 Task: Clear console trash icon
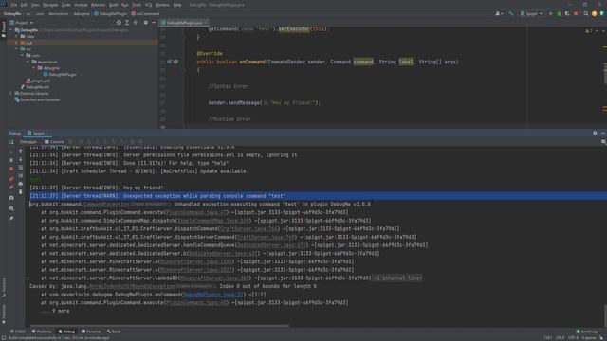[21, 191]
